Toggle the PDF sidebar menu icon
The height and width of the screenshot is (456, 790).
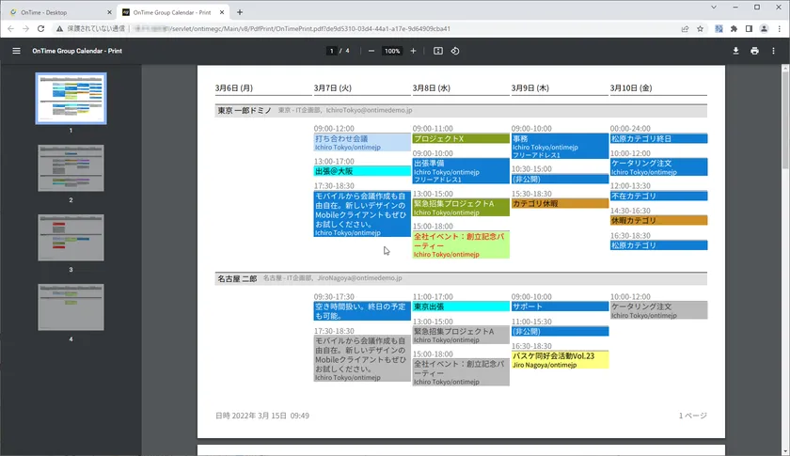pos(16,51)
